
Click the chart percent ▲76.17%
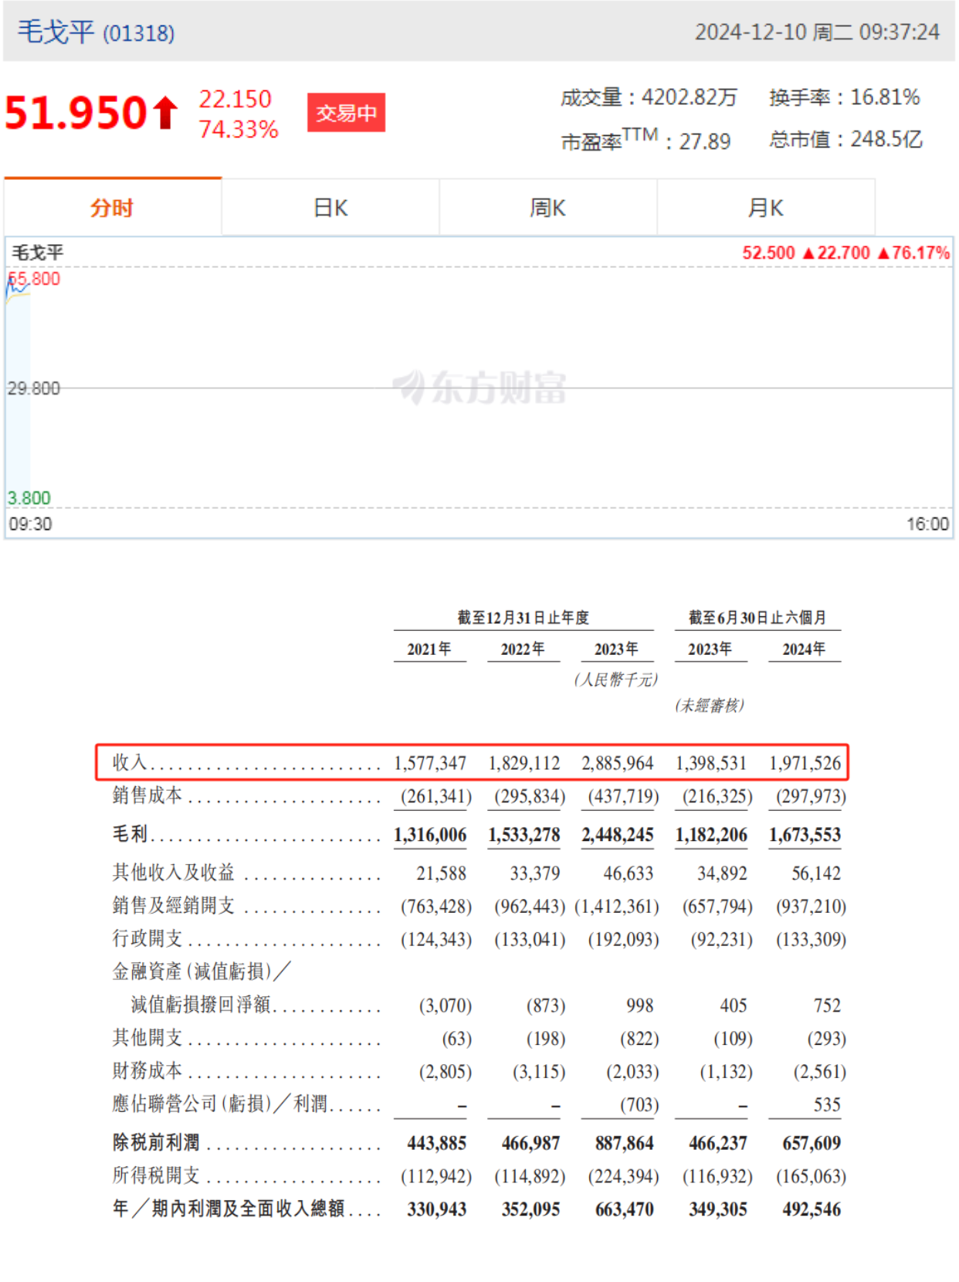coord(913,253)
